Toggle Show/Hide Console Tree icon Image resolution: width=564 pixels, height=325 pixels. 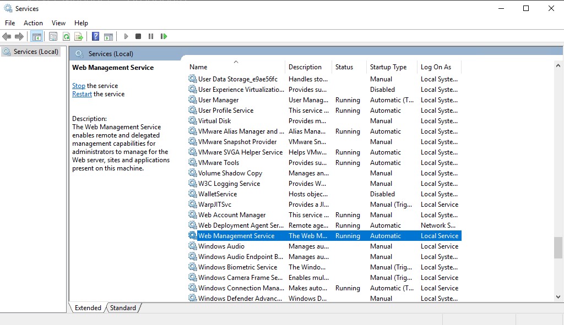tap(37, 36)
